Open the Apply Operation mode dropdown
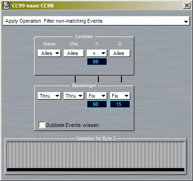The image size is (193, 181). [x=96, y=21]
